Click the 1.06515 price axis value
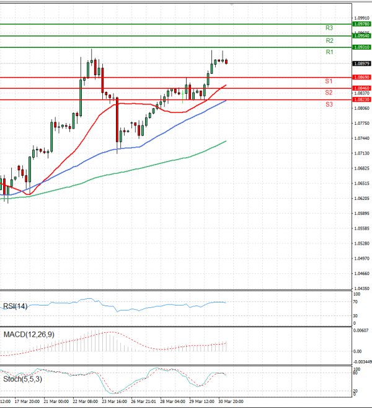 (361, 183)
